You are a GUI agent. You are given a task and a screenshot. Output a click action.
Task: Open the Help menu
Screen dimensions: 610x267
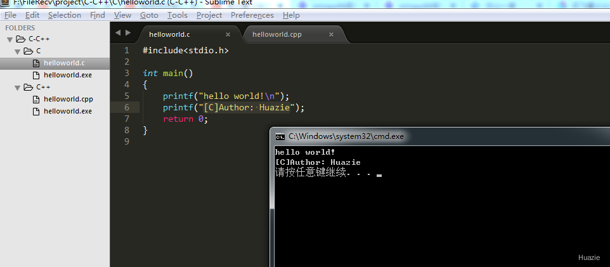[291, 15]
